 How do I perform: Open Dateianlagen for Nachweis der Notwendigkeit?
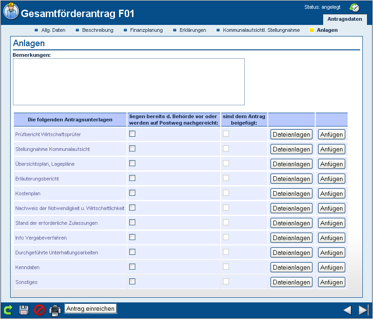[291, 208]
